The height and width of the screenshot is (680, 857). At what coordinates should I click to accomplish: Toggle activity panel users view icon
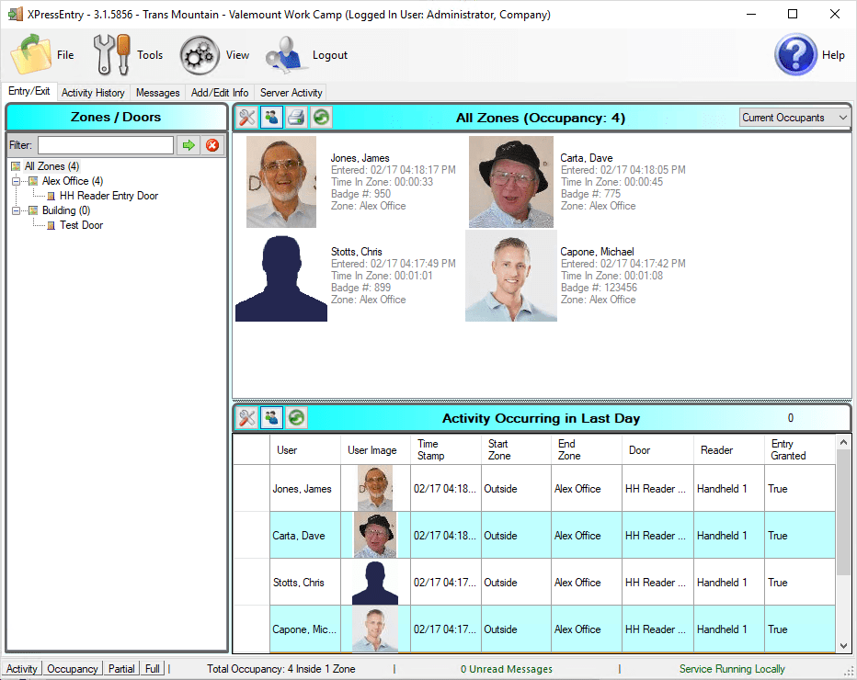pyautogui.click(x=271, y=418)
